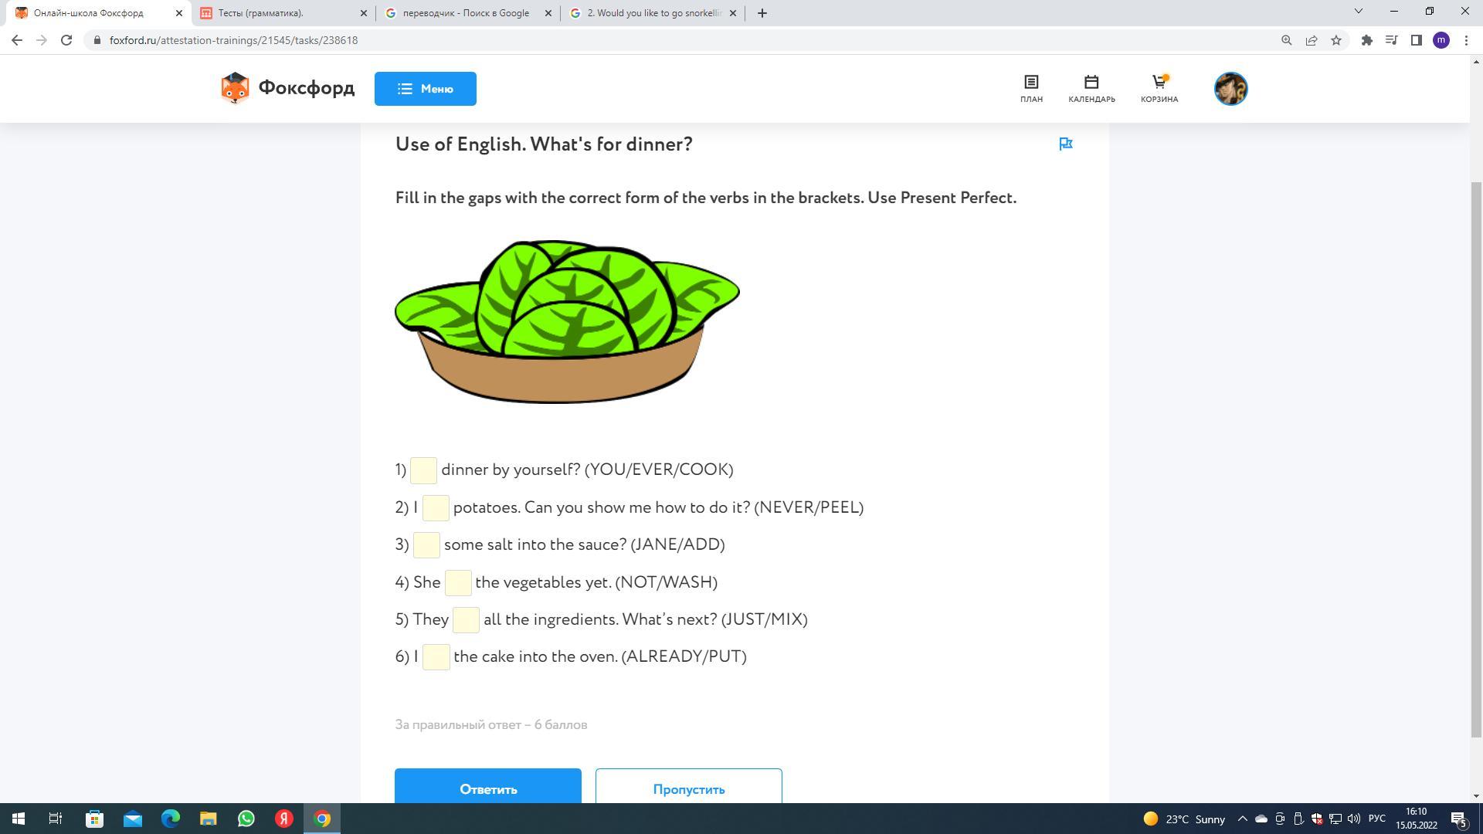This screenshot has width=1483, height=834.
Task: Click the gap in sentence 3 (JANE/ADD)
Action: (x=426, y=545)
